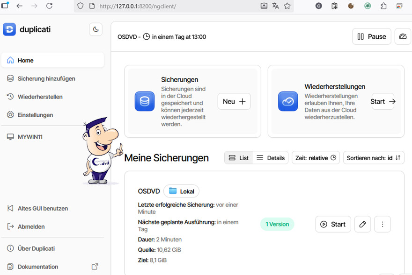The width and height of the screenshot is (412, 275).
Task: Reload the page in the browser
Action: pos(49,6)
